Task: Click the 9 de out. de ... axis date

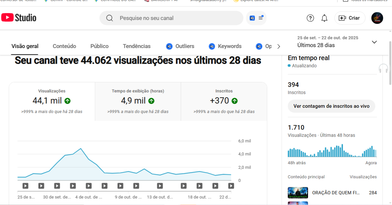Action: pyautogui.click(x=128, y=197)
